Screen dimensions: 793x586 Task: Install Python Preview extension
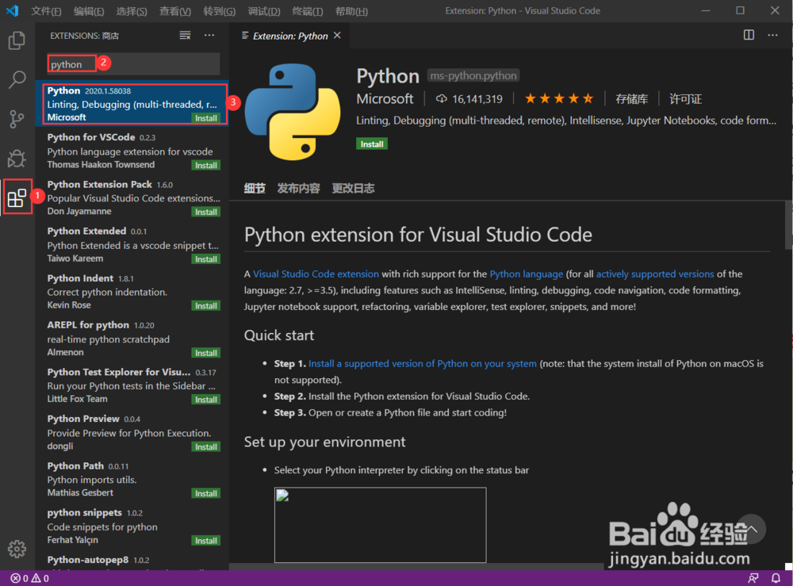[206, 446]
